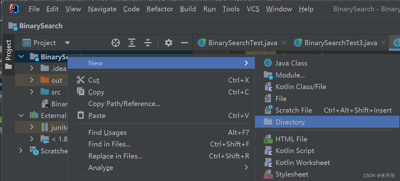The image size is (400, 181).
Task: Click the locate/select opened file crosshair icon
Action: 116,43
